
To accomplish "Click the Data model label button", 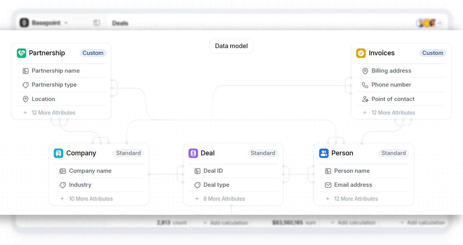I will pyautogui.click(x=231, y=46).
